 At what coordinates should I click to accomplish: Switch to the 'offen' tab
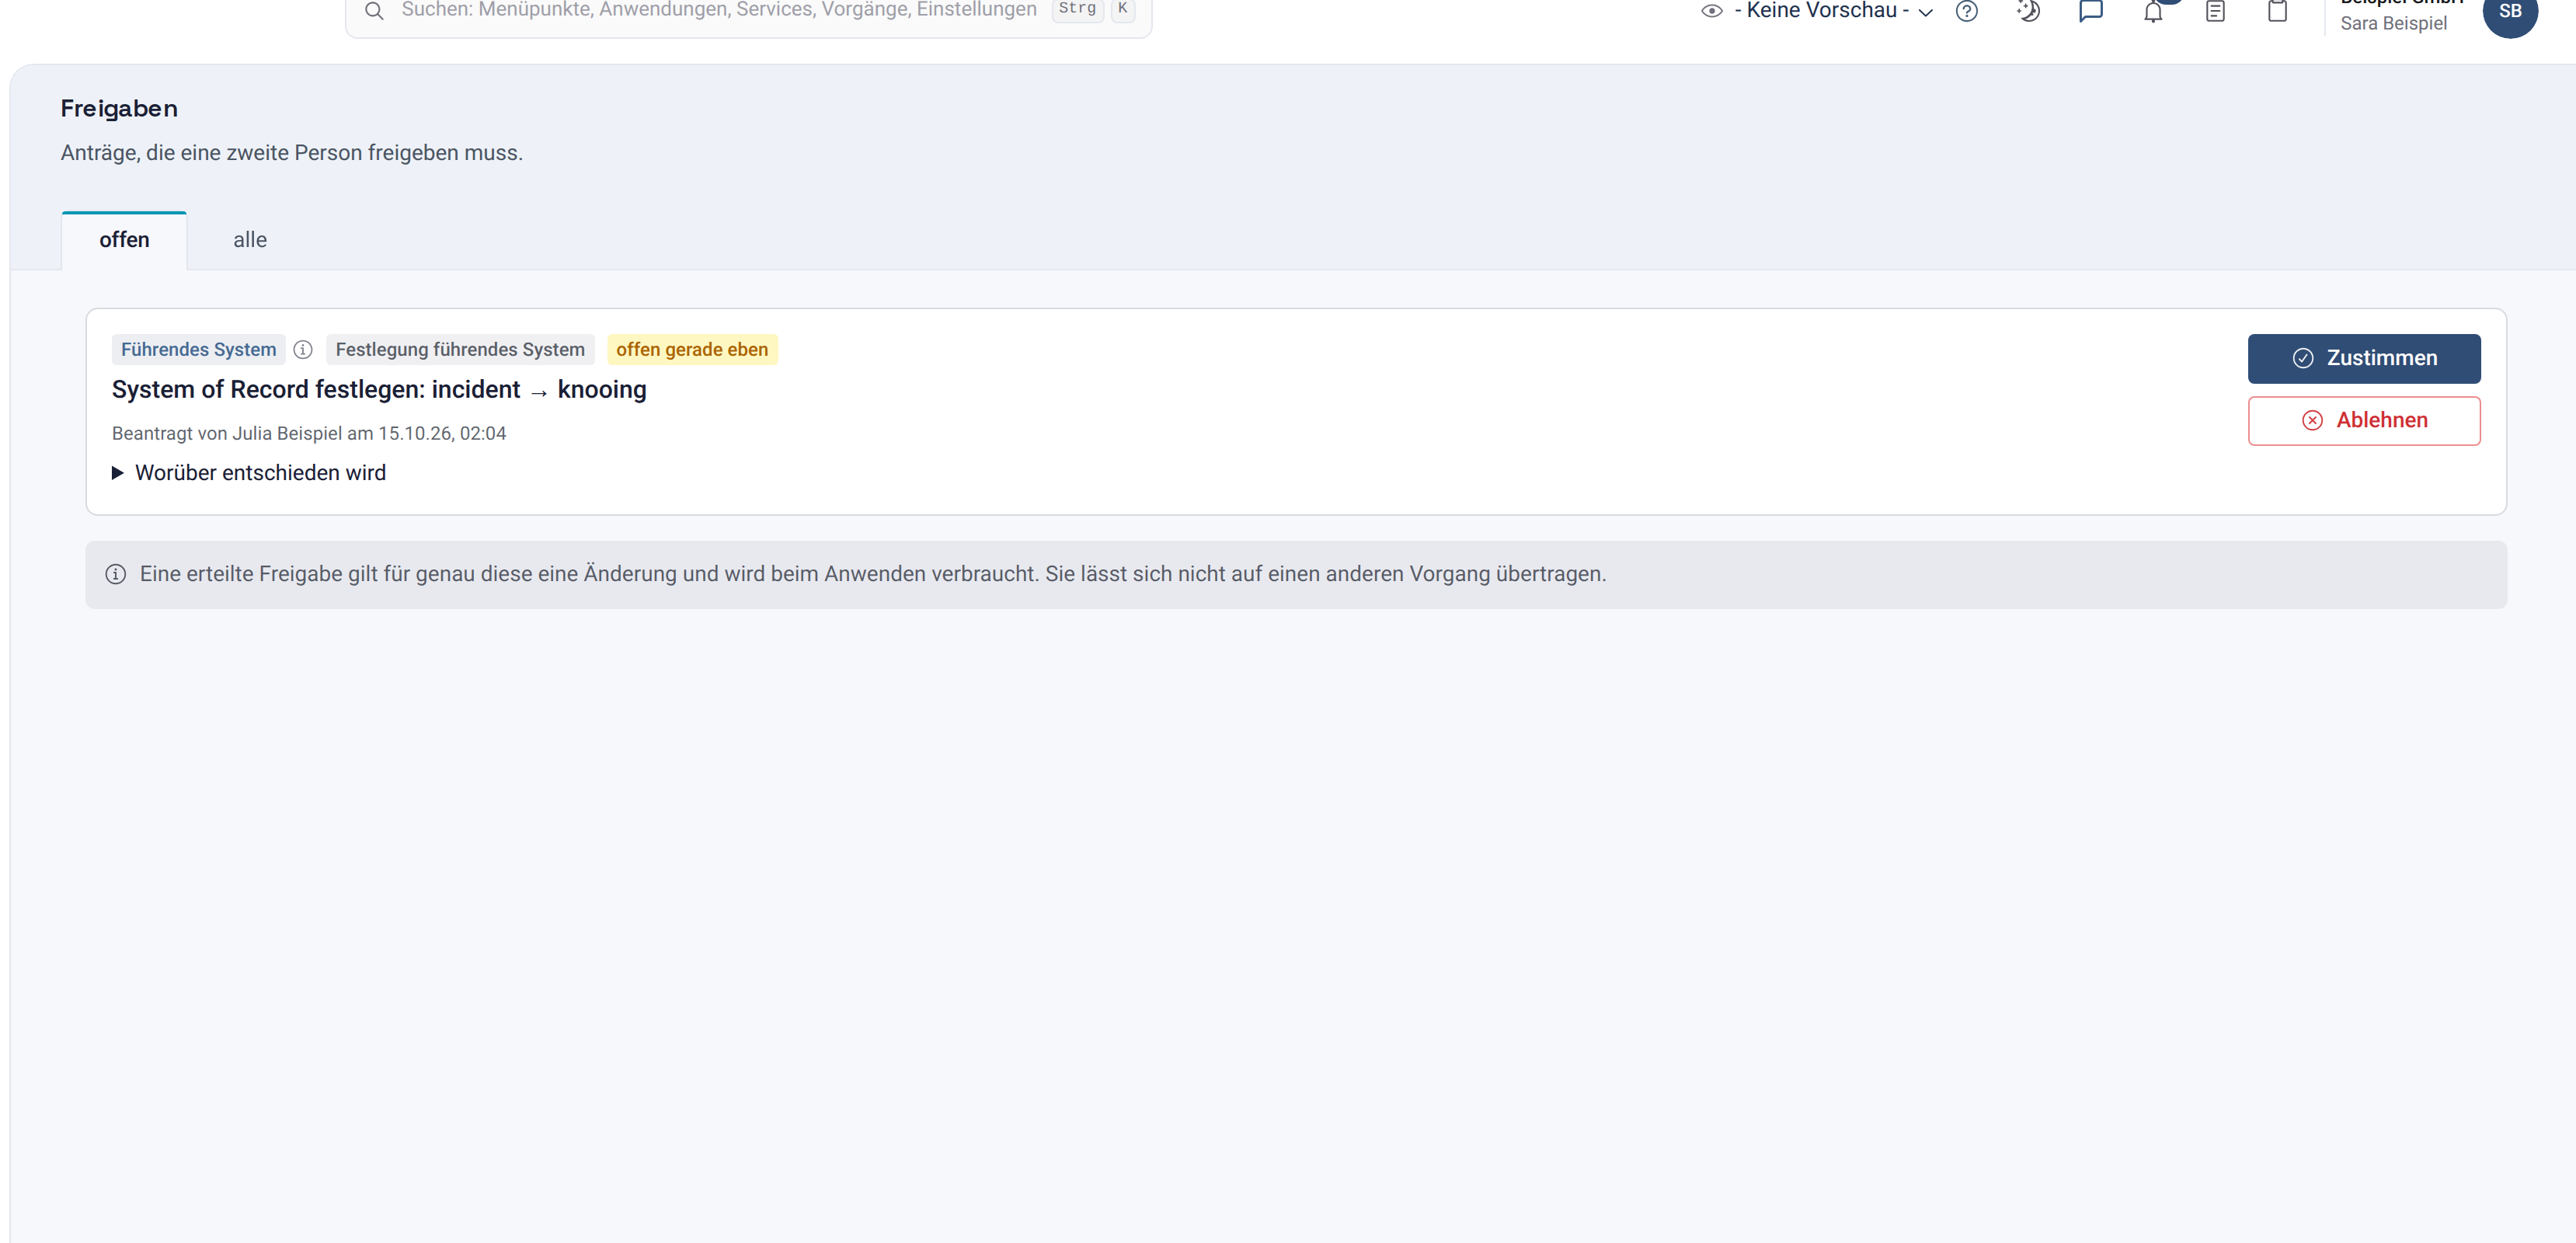[x=124, y=240]
